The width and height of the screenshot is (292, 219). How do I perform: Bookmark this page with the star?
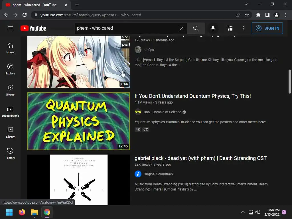point(247,15)
